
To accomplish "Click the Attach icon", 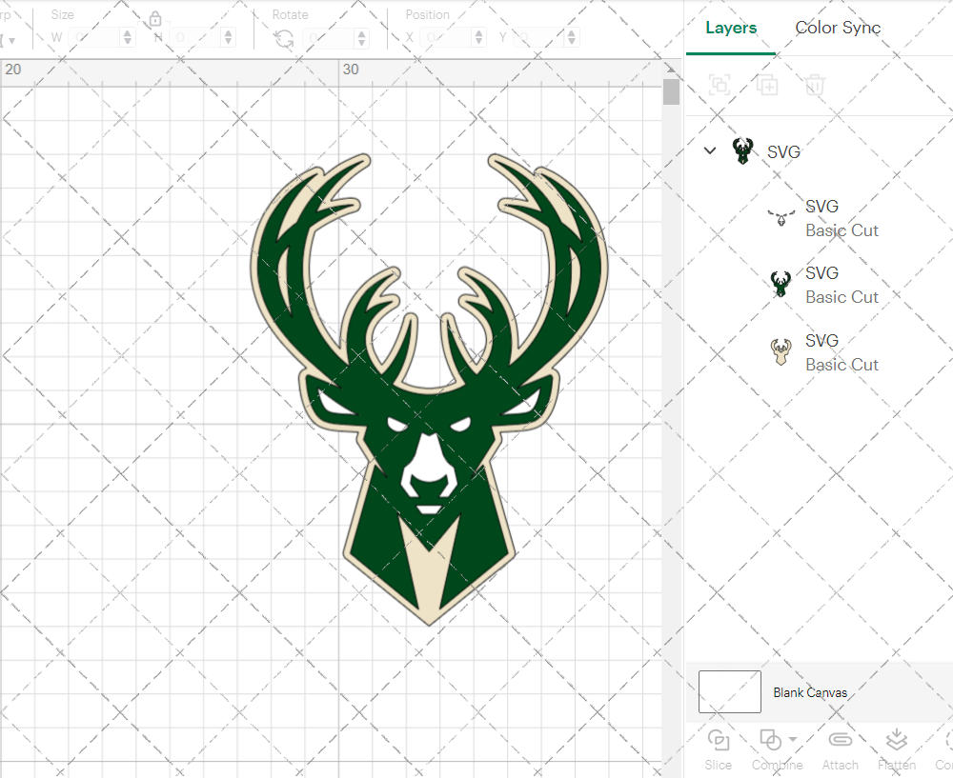I will [840, 740].
